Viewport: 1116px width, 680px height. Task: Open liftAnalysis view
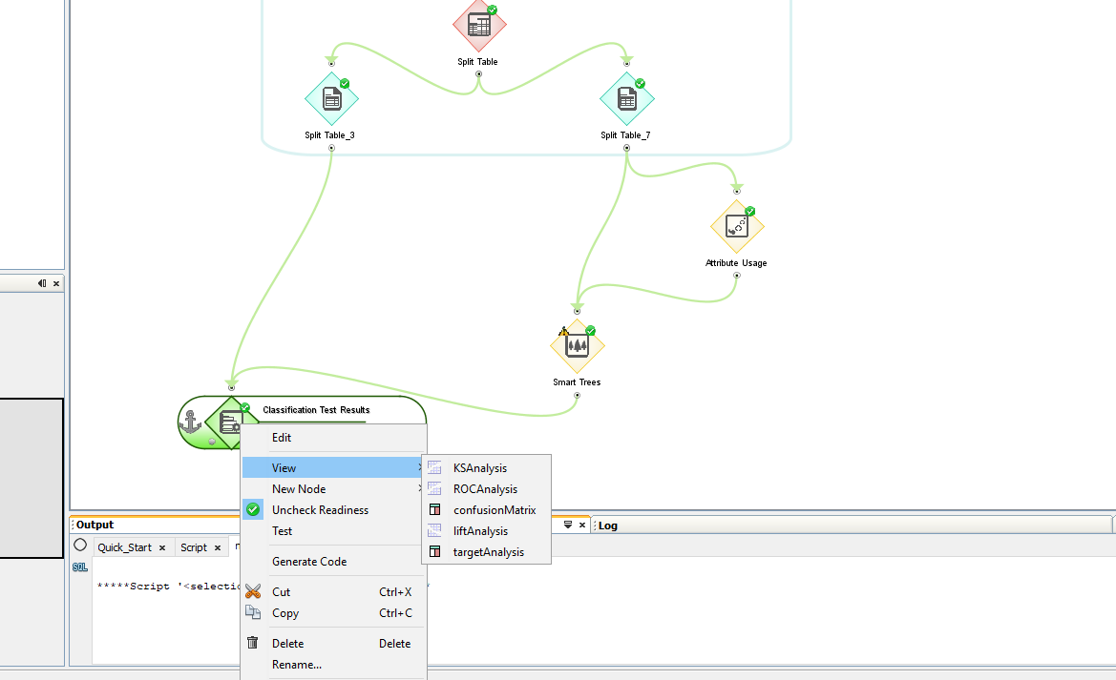[480, 531]
